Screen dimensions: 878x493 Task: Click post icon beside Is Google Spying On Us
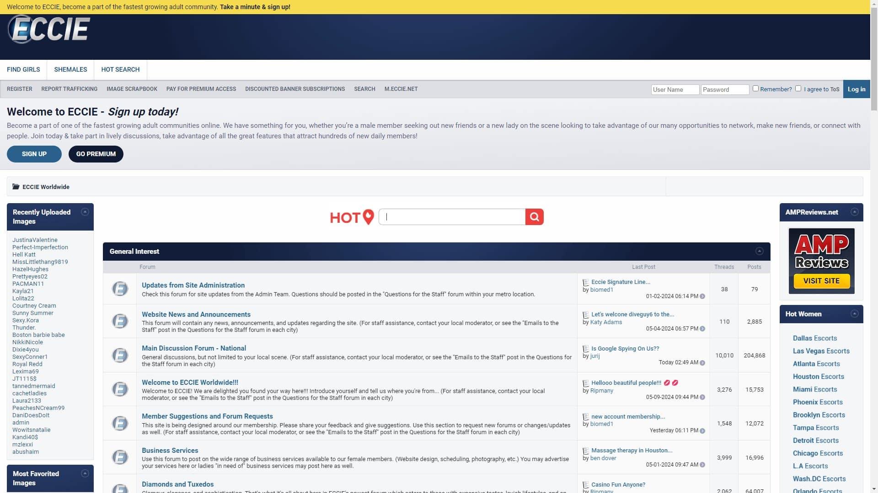(x=586, y=349)
